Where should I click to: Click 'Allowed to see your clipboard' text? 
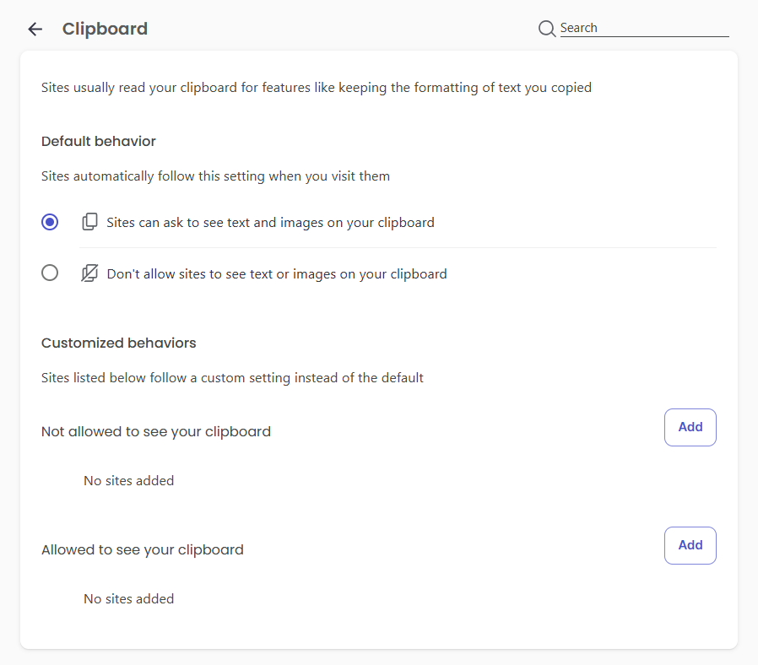pyautogui.click(x=143, y=549)
